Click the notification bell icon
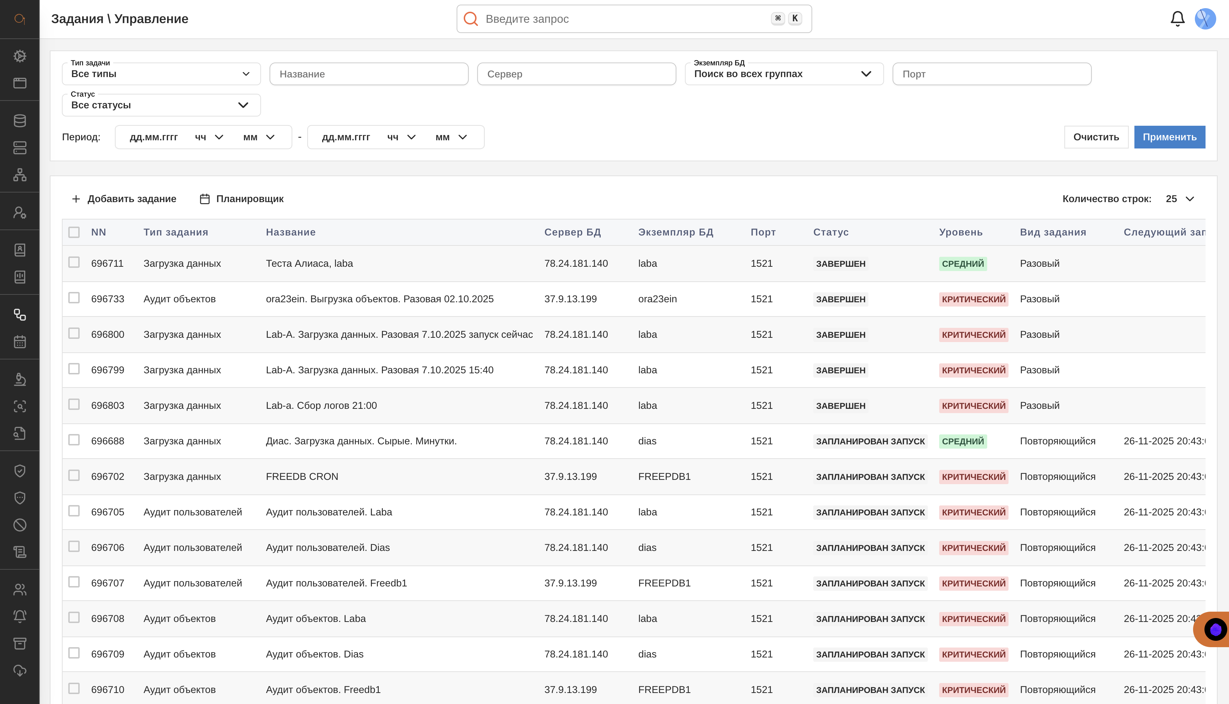The width and height of the screenshot is (1229, 704). pos(1177,19)
